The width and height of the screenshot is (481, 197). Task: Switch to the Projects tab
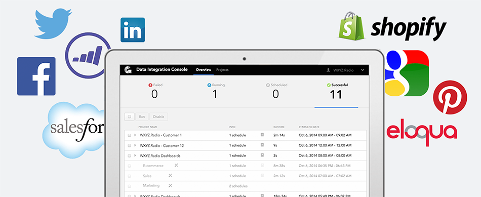pos(222,70)
